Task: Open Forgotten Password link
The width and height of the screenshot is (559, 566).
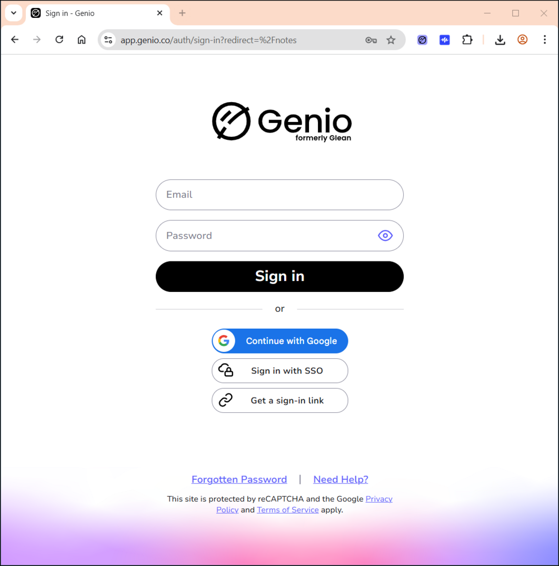Action: (239, 479)
